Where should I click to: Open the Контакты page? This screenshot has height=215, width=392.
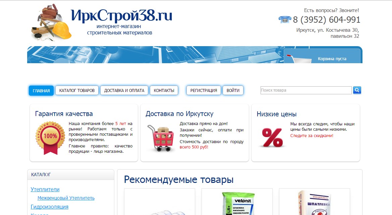click(164, 91)
